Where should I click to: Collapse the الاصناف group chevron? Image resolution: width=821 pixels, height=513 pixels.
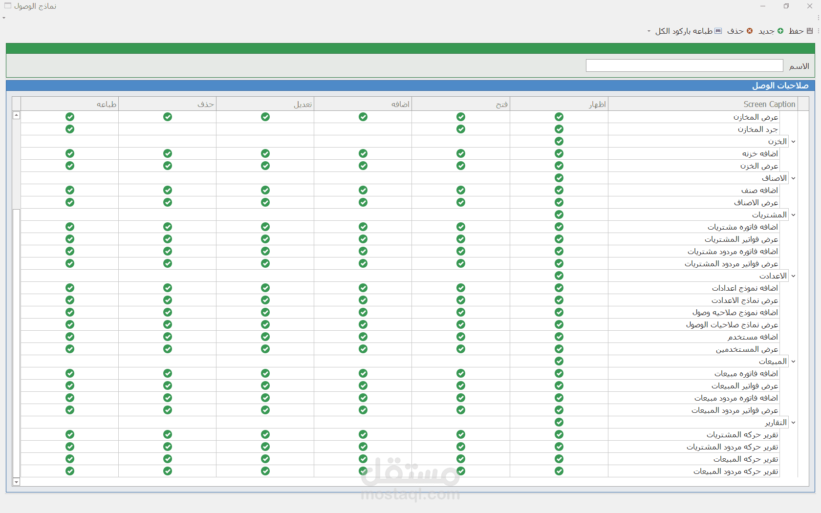(794, 178)
